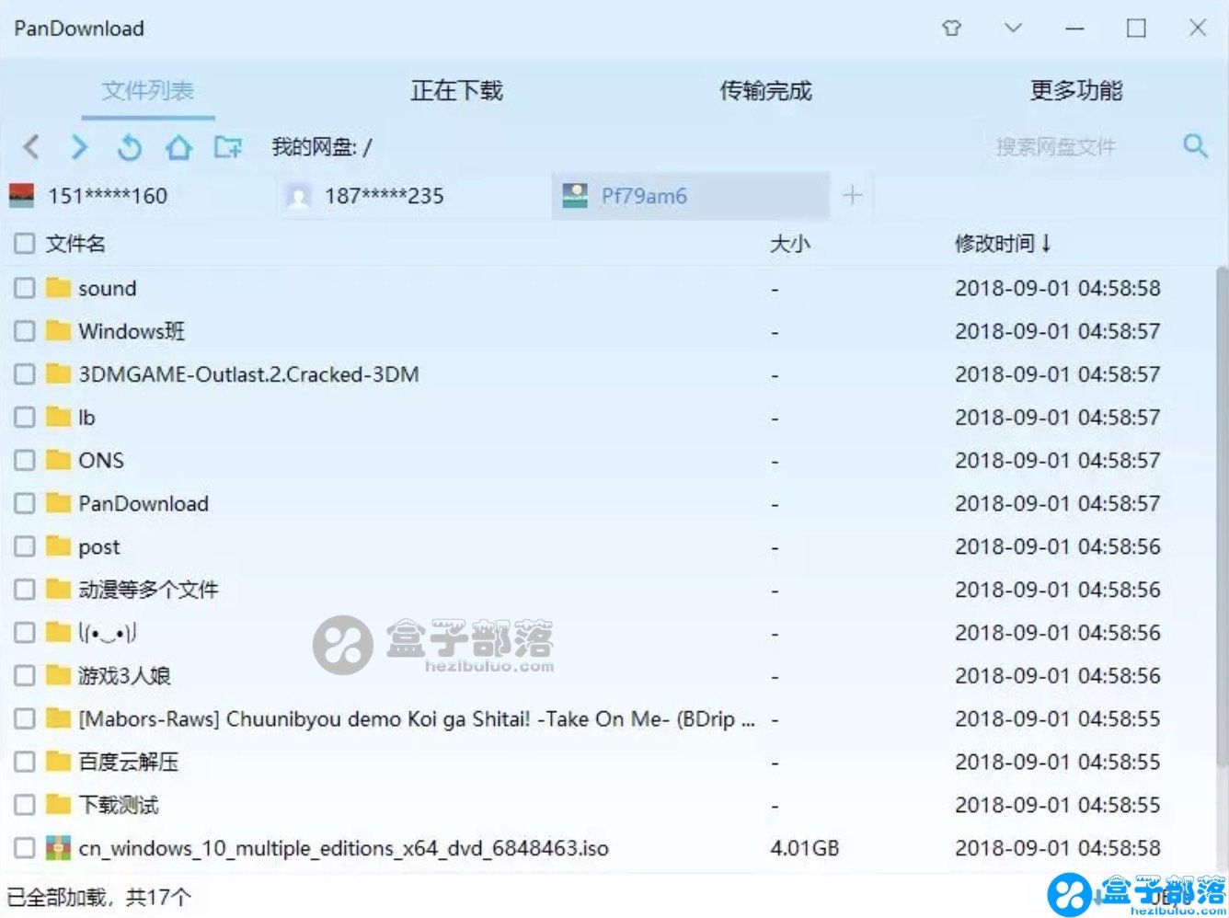Click the 4.01GB size value
This screenshot has width=1229, height=918.
805,848
